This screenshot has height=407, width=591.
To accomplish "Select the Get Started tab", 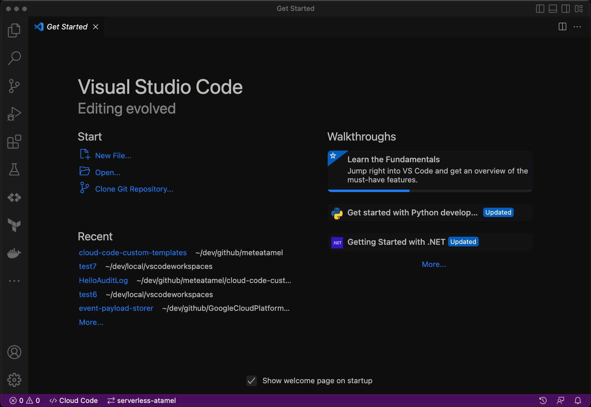I will click(x=66, y=27).
